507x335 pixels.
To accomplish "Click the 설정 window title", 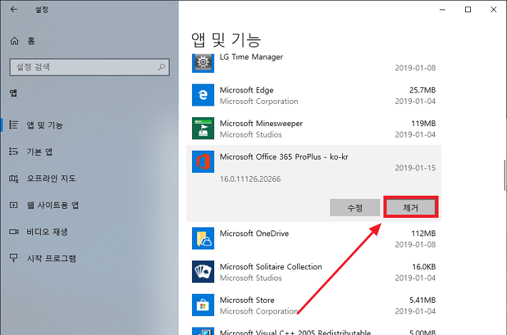I will [41, 9].
